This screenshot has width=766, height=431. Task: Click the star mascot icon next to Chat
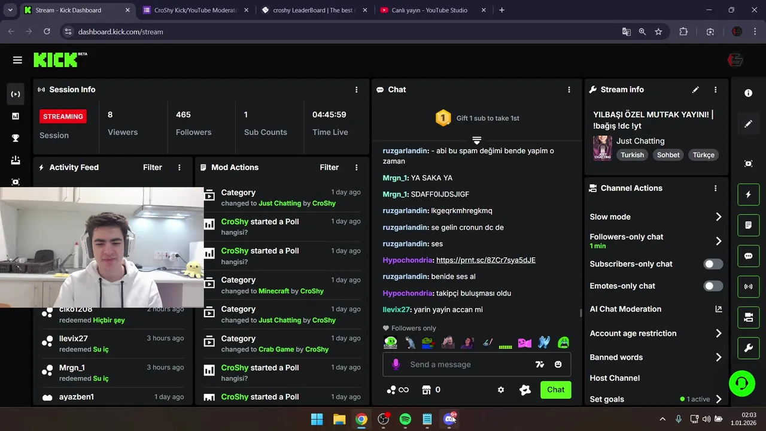pyautogui.click(x=525, y=390)
